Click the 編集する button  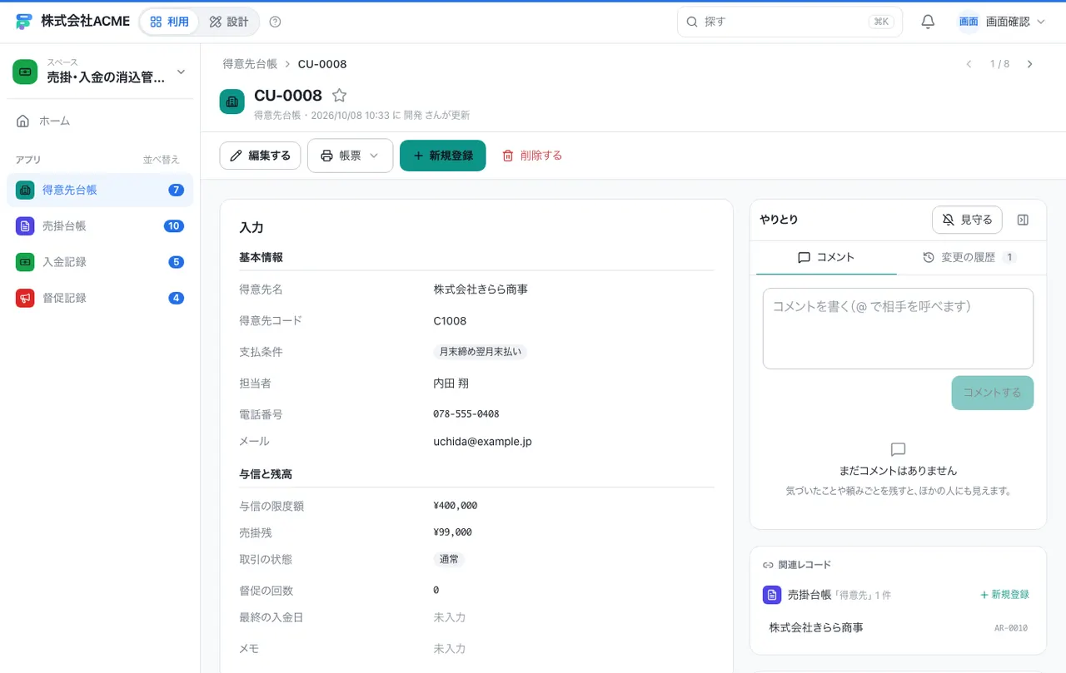pos(260,156)
